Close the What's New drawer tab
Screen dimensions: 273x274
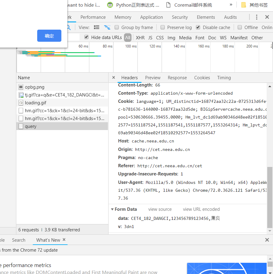coord(64,240)
